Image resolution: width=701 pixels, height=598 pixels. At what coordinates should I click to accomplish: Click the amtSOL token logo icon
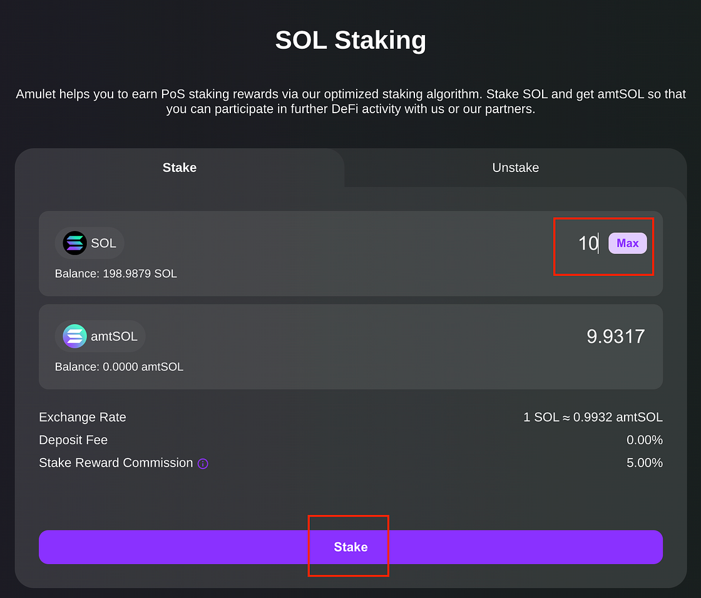pyautogui.click(x=74, y=336)
